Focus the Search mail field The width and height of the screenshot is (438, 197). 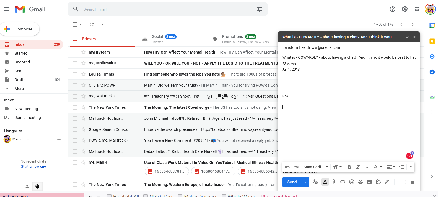coord(167,9)
